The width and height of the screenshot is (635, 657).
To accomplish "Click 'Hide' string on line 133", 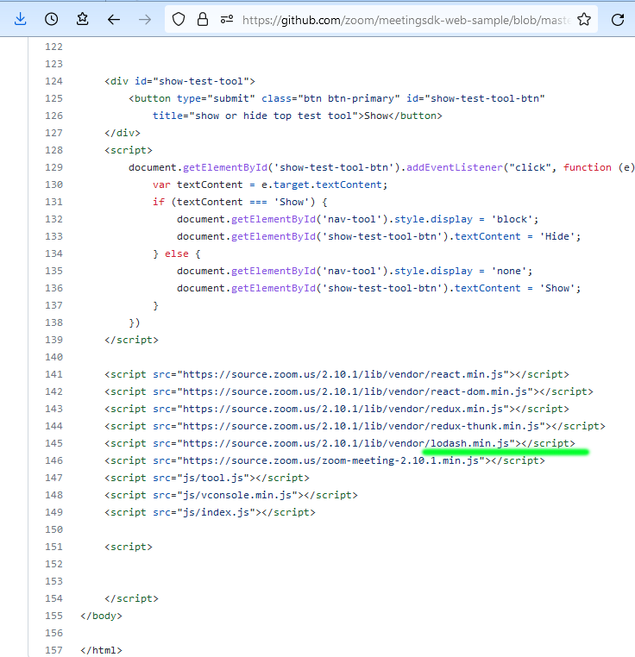I will click(557, 236).
